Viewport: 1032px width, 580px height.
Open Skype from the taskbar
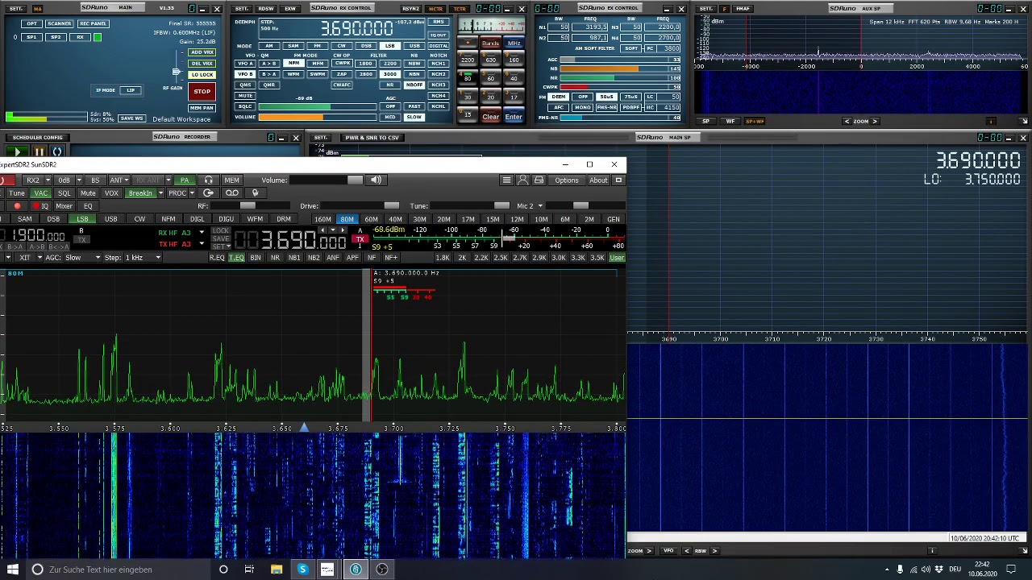pyautogui.click(x=302, y=570)
